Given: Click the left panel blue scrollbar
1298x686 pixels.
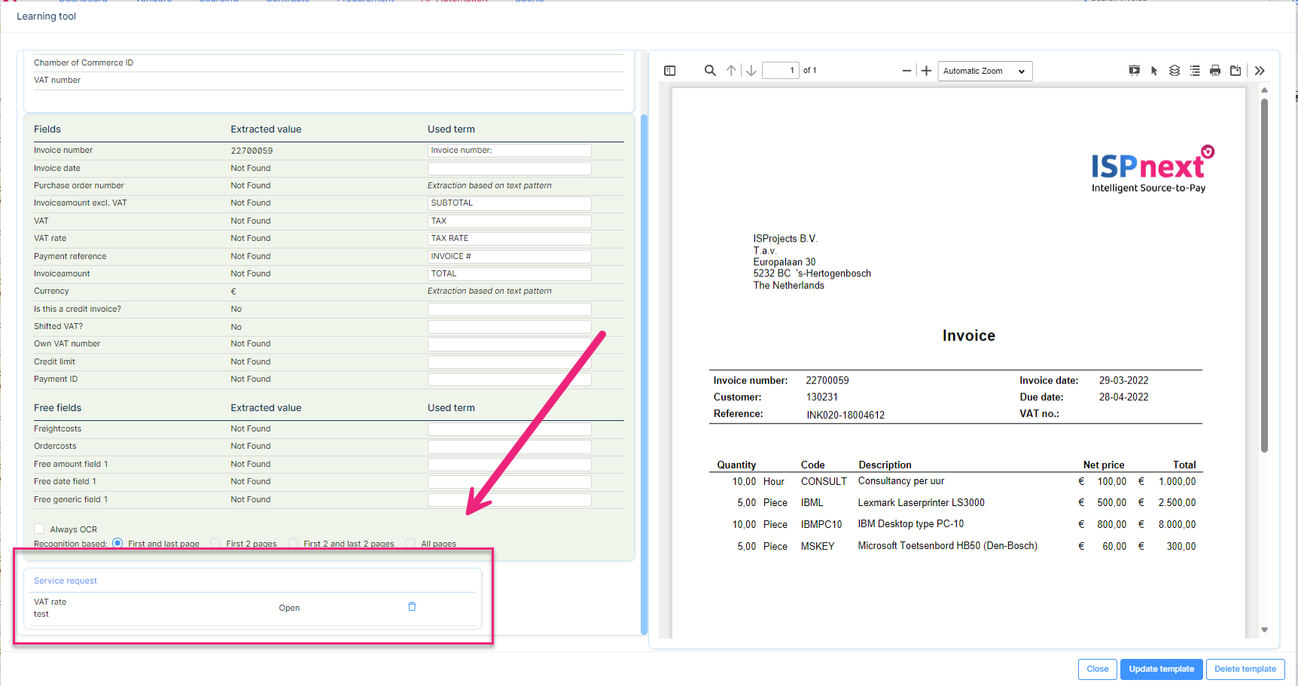Looking at the screenshot, I should (644, 374).
